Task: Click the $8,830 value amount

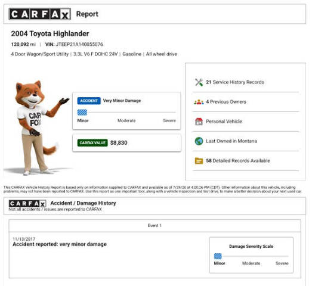Action: point(119,142)
